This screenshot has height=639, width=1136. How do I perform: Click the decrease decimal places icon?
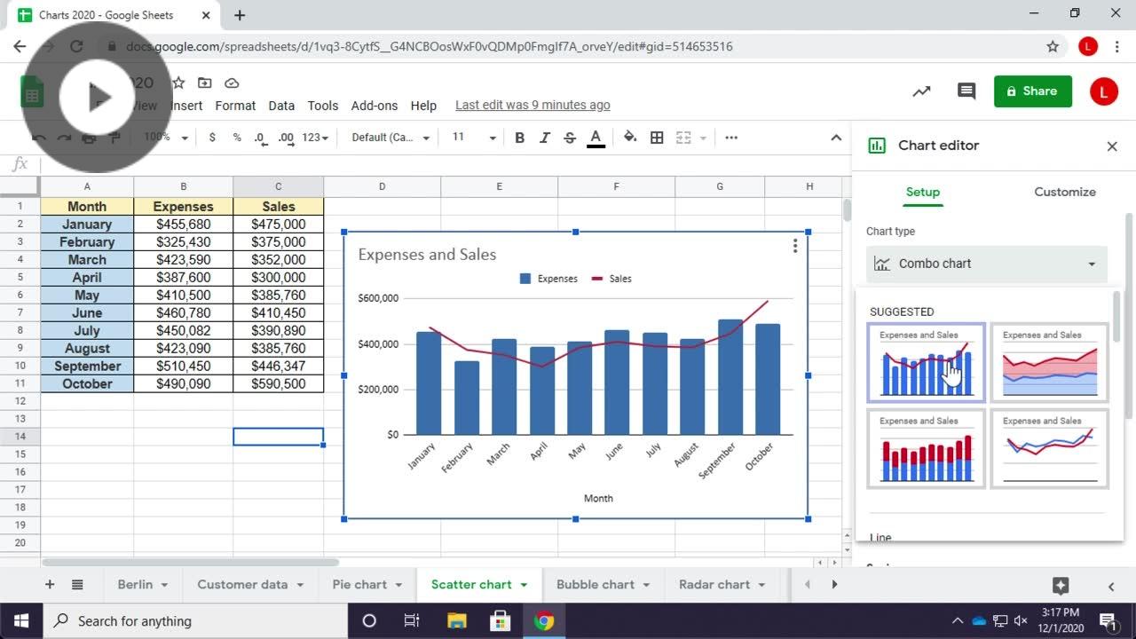coord(258,137)
